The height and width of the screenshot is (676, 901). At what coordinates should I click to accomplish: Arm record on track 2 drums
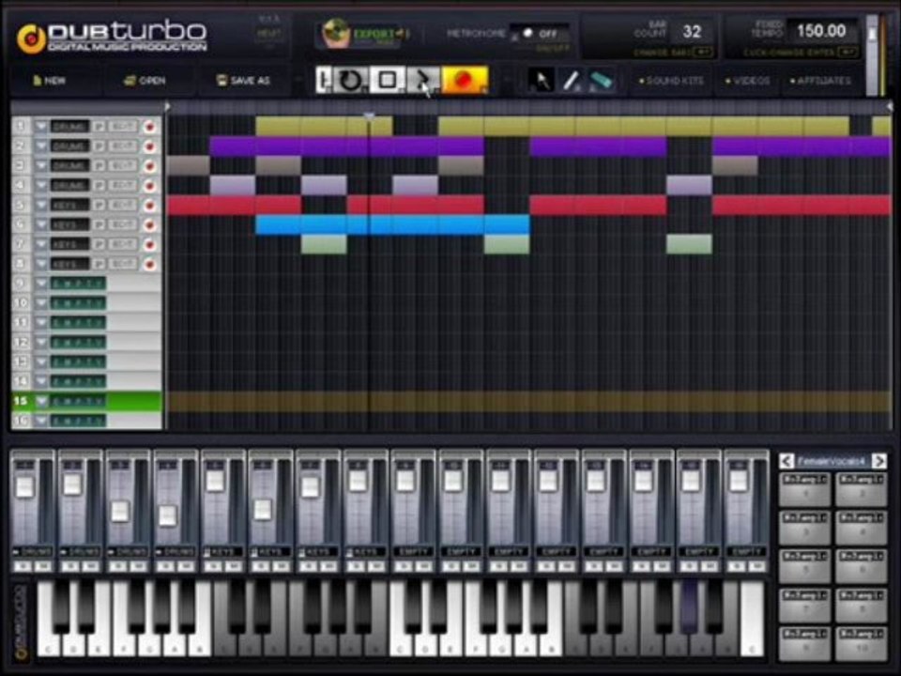click(150, 146)
